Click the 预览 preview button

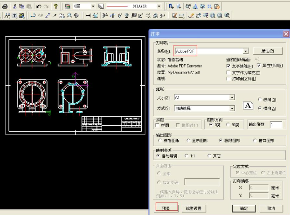coord(166,208)
